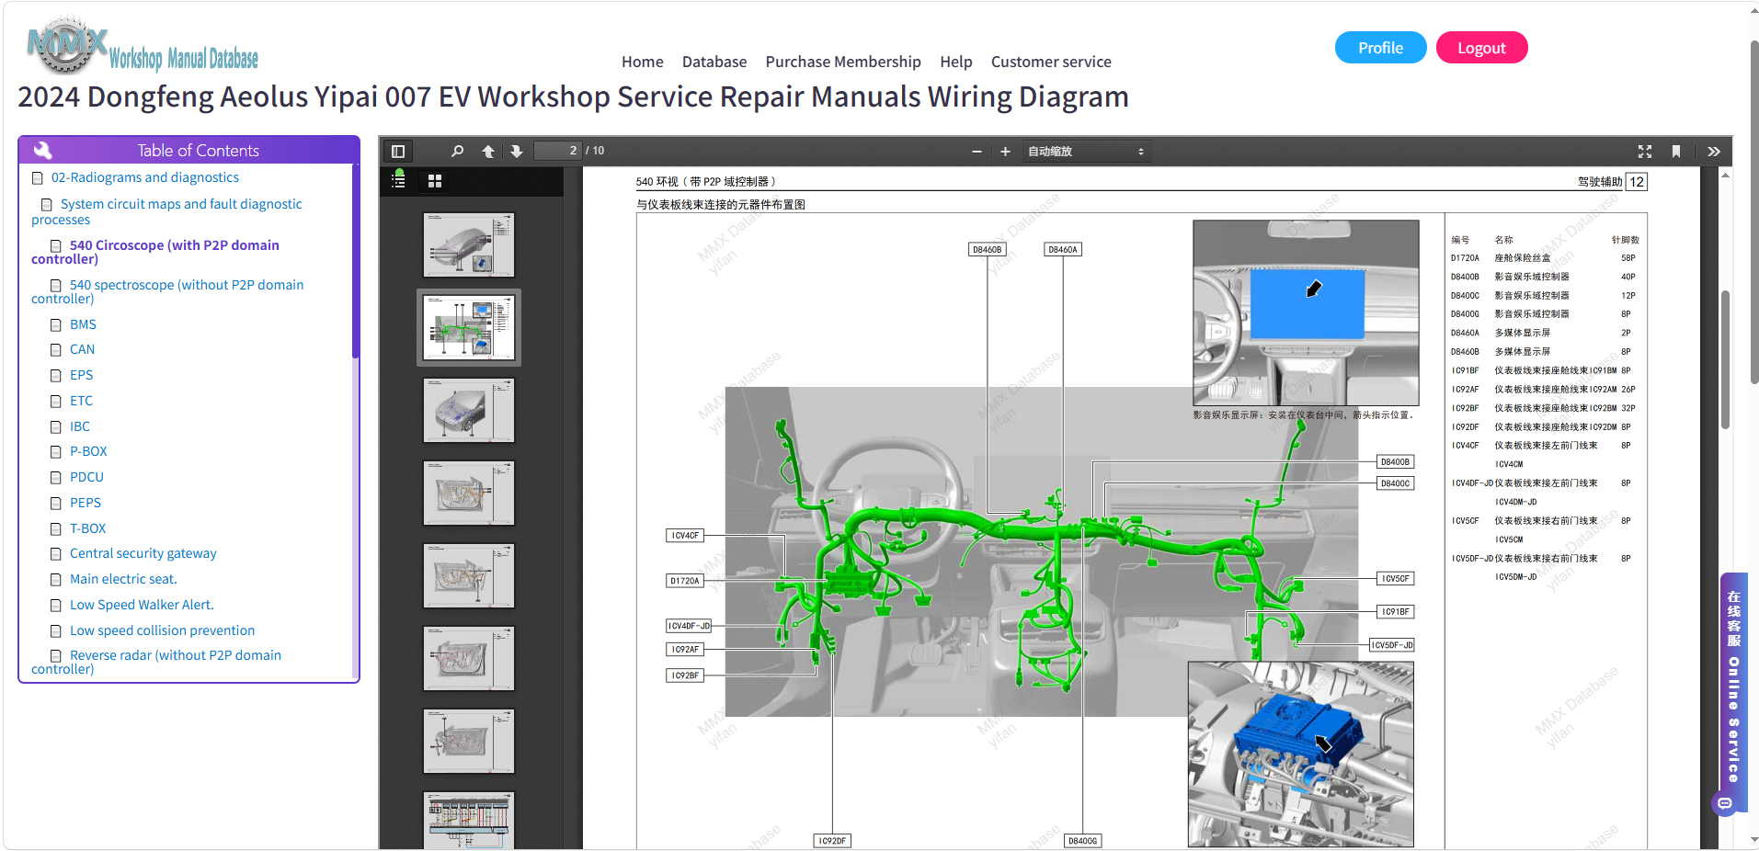Open the BMS section
Screen dimensions: 1759x851
pyautogui.click(x=83, y=324)
